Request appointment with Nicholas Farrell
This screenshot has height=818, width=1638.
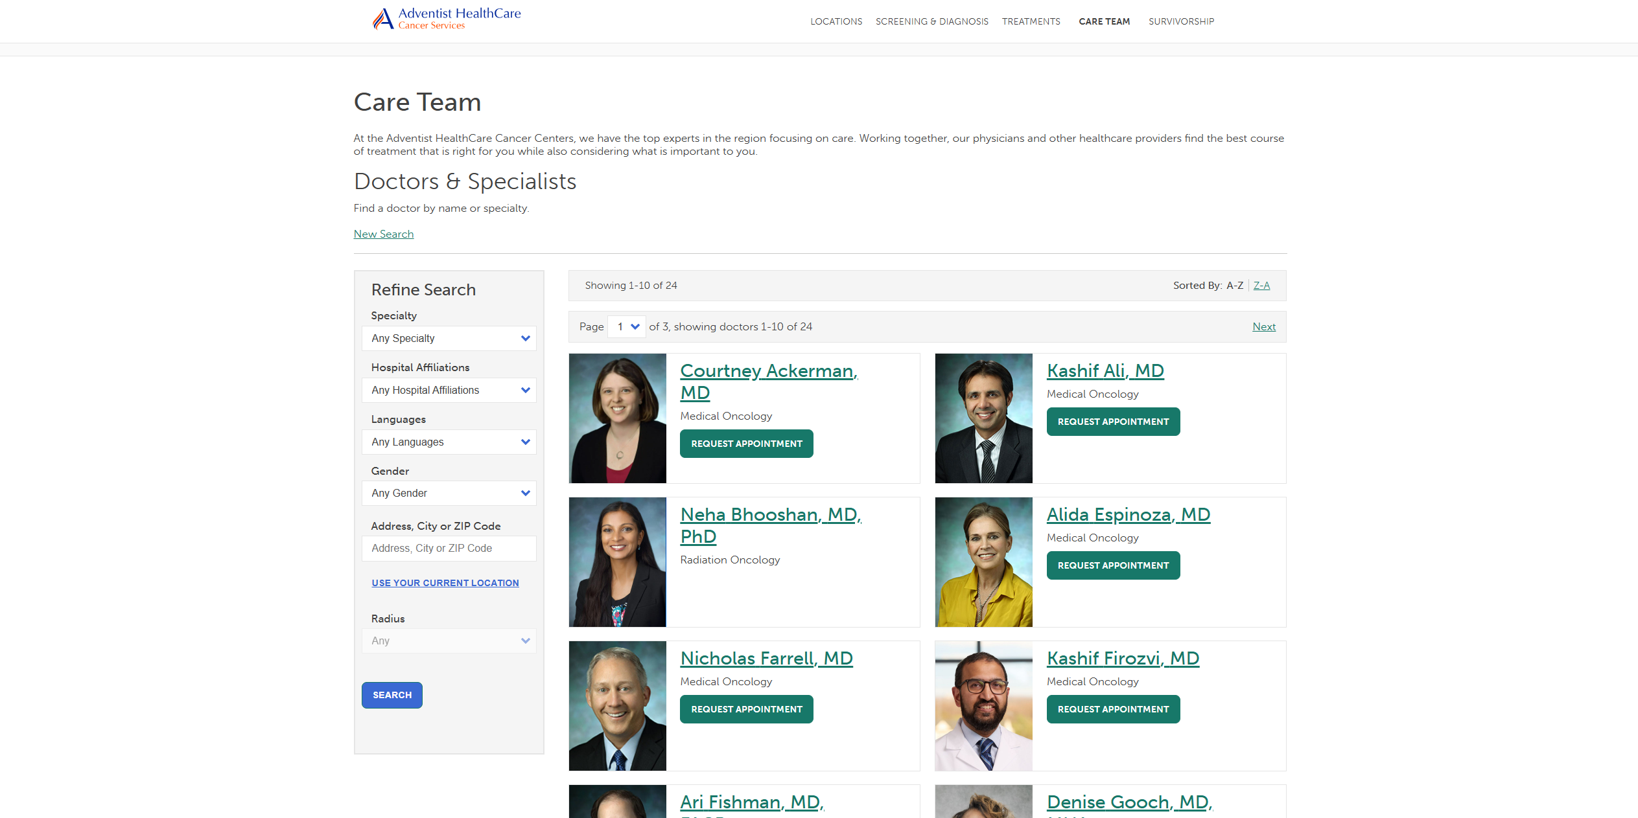pyautogui.click(x=746, y=709)
